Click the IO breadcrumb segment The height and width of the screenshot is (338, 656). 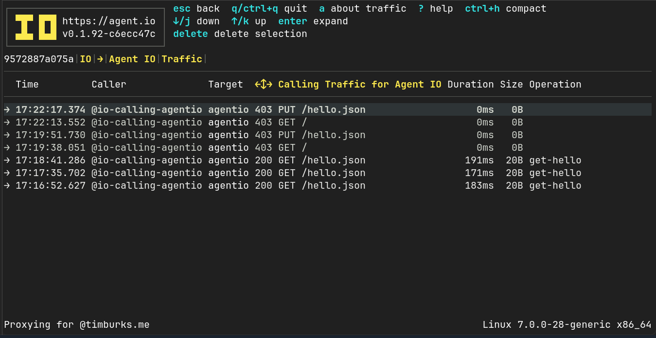pyautogui.click(x=86, y=59)
